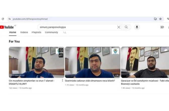Bookmark this page with the star icon
The image size is (169, 111).
point(160,19)
